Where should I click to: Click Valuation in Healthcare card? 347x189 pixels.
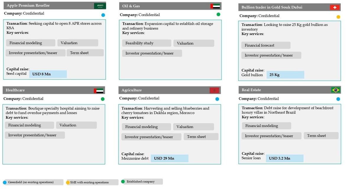tap(76, 125)
